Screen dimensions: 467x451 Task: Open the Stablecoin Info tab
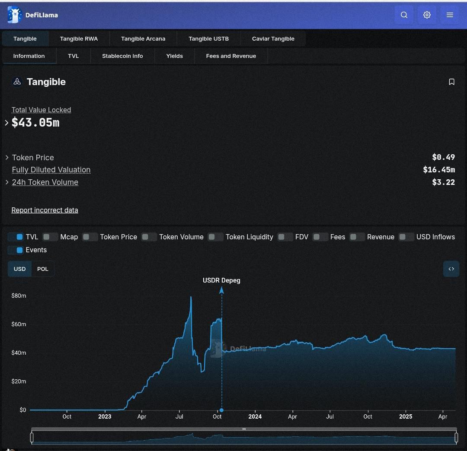click(122, 56)
